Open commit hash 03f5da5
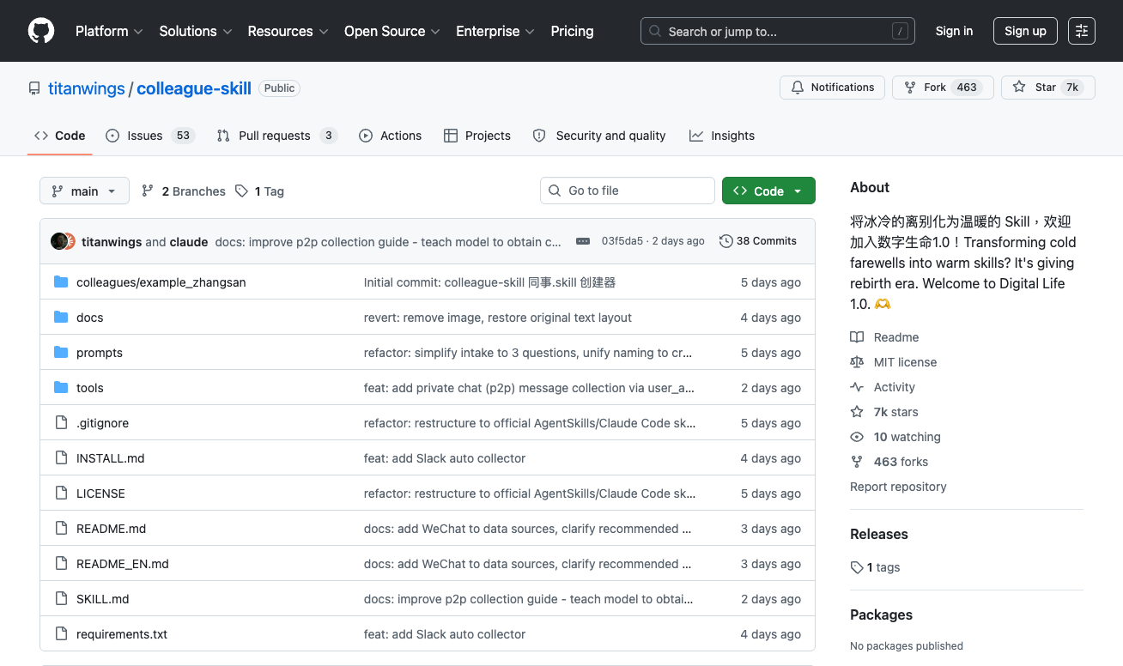Image resolution: width=1123 pixels, height=666 pixels. pos(622,241)
